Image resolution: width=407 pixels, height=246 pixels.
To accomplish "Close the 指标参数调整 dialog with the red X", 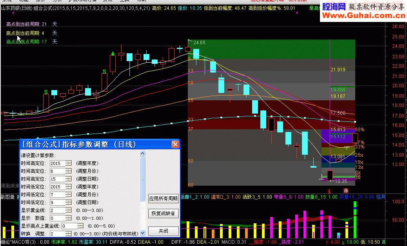I will [176, 145].
